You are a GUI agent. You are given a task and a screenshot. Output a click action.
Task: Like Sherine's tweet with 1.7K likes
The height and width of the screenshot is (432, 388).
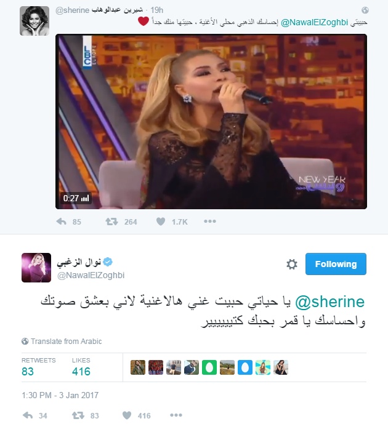coord(161,222)
